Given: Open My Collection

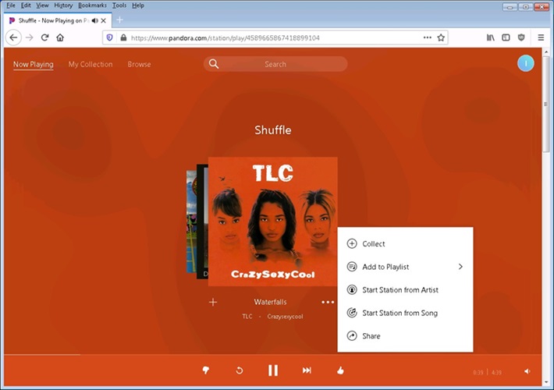Looking at the screenshot, I should 91,64.
